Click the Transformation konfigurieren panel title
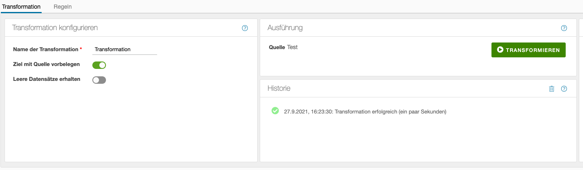Screen dimensions: 583x170 click(x=55, y=28)
